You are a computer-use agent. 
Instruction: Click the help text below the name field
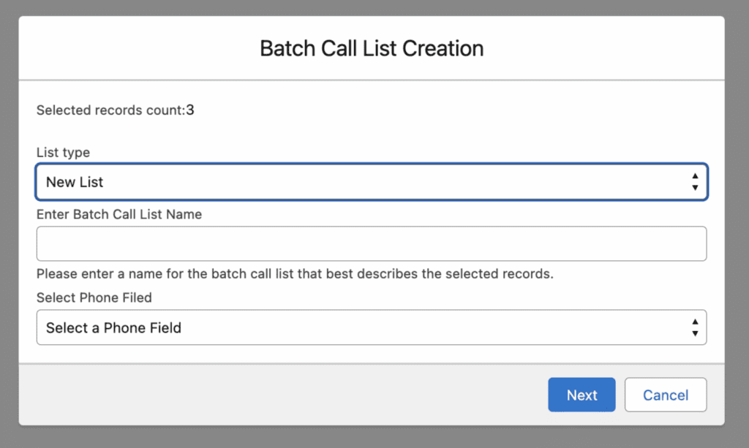pos(295,275)
